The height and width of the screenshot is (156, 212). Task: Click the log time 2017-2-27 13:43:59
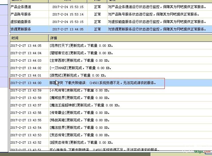pos(26,90)
